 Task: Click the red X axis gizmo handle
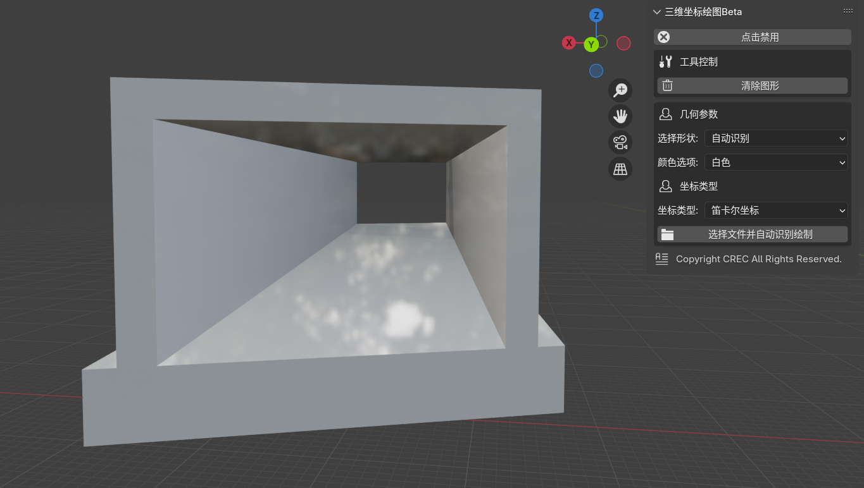(569, 43)
